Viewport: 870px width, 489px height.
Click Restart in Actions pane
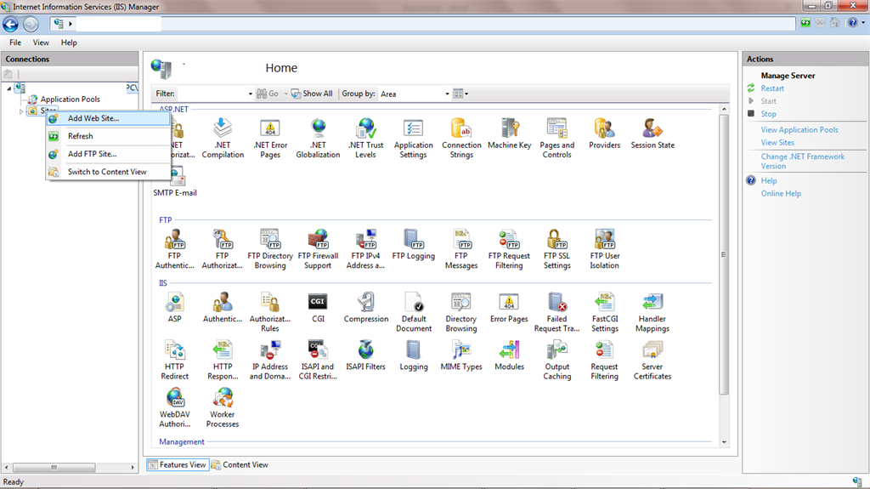tap(771, 88)
